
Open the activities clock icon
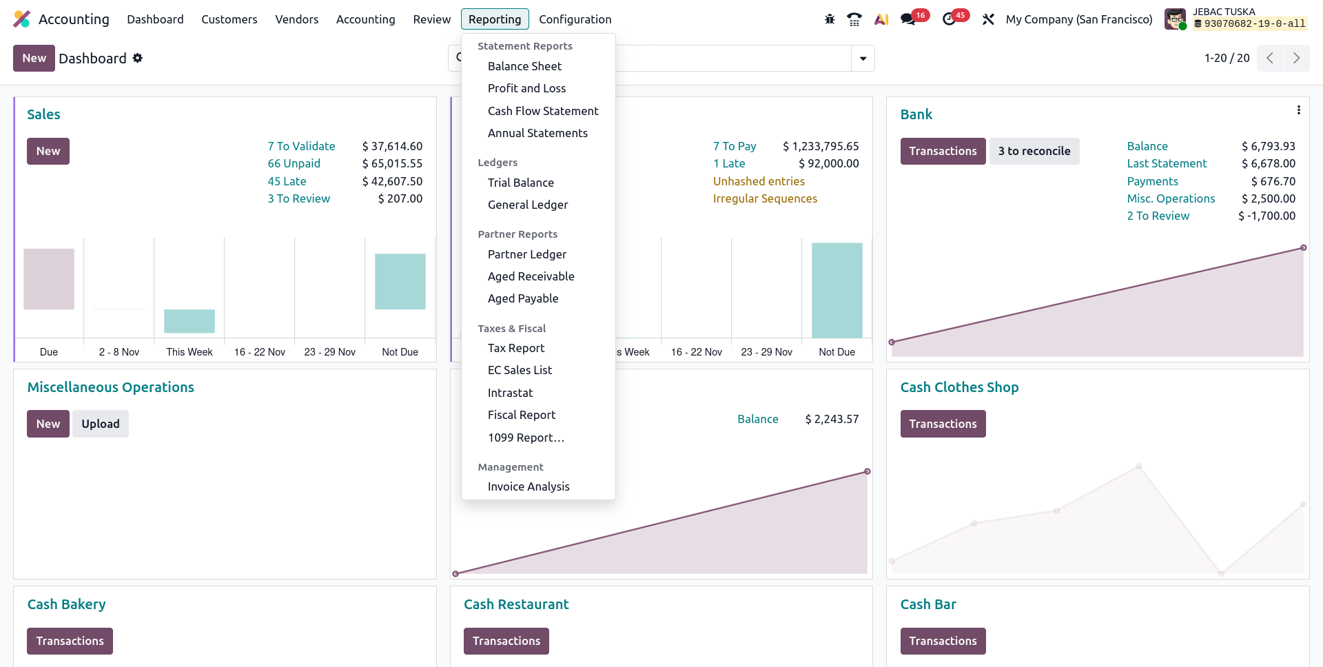tap(949, 19)
